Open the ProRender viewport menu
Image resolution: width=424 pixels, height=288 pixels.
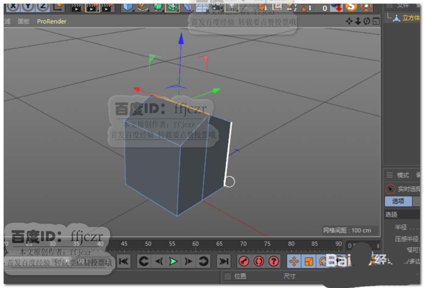click(x=52, y=21)
